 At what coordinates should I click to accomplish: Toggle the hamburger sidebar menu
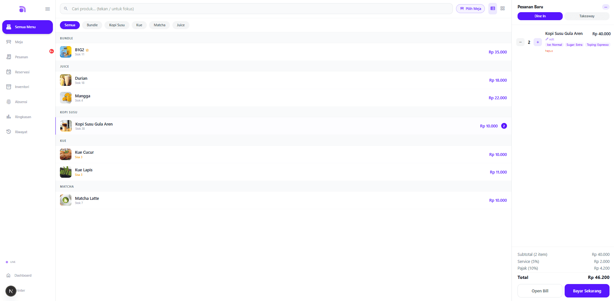(x=47, y=9)
